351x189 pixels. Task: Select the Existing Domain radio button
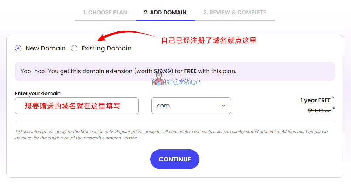74,48
